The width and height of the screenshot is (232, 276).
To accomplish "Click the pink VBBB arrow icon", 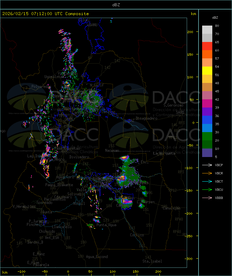I will tap(207, 198).
